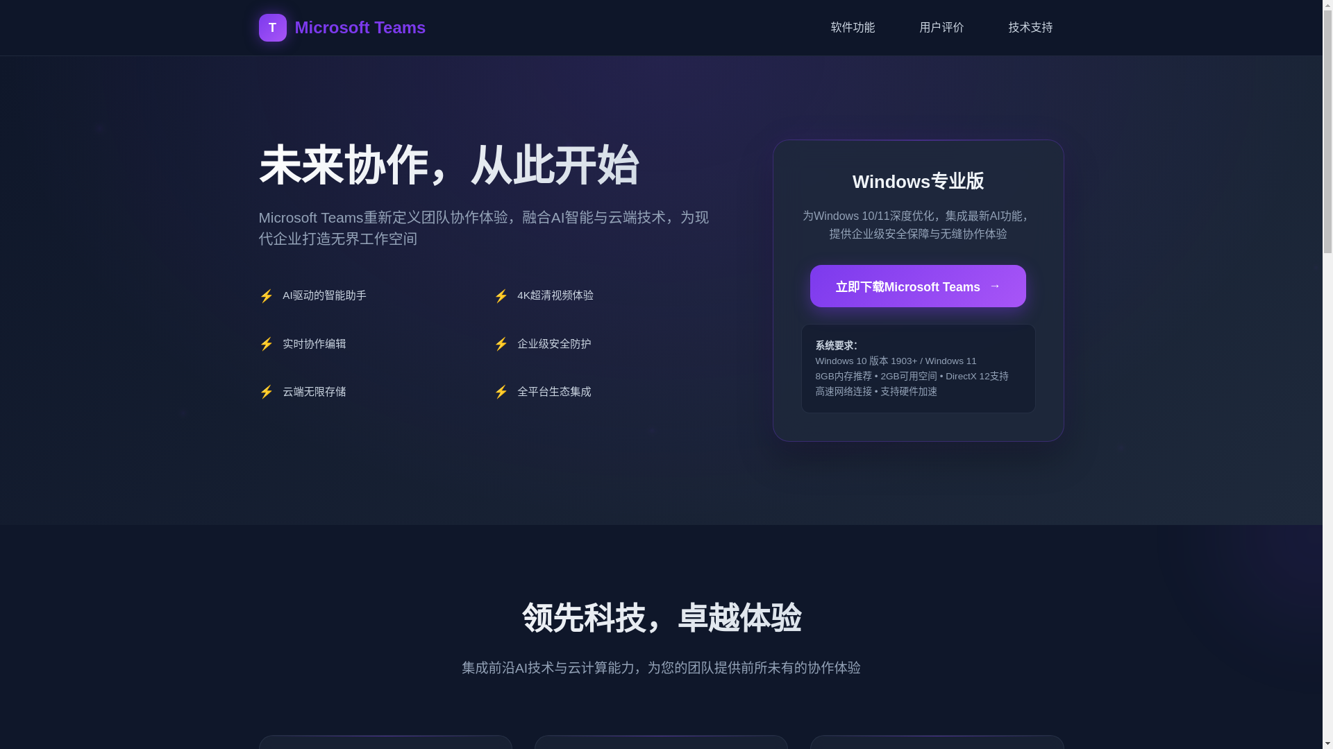This screenshot has width=1333, height=749.
Task: Click line 高速网络连接 • 支持硬件加速
Action: click(876, 391)
